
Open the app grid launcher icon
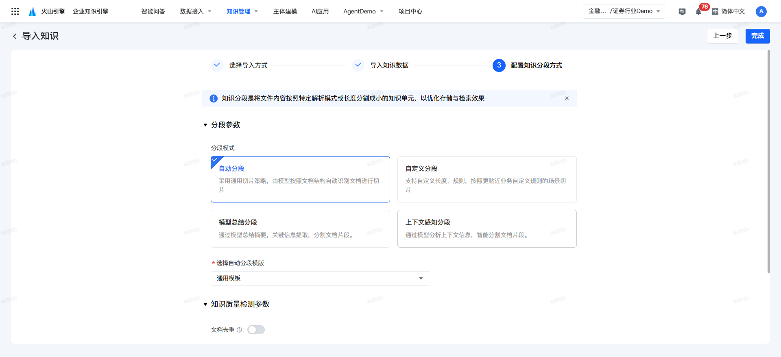tap(15, 11)
